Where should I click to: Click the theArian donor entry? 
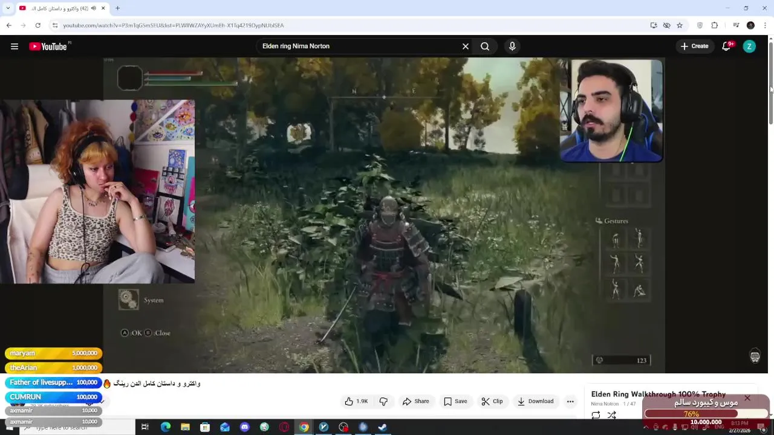pos(53,367)
